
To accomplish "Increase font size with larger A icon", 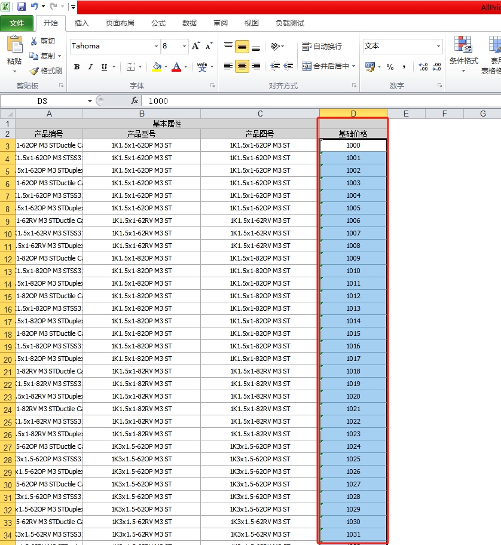I will pyautogui.click(x=195, y=46).
